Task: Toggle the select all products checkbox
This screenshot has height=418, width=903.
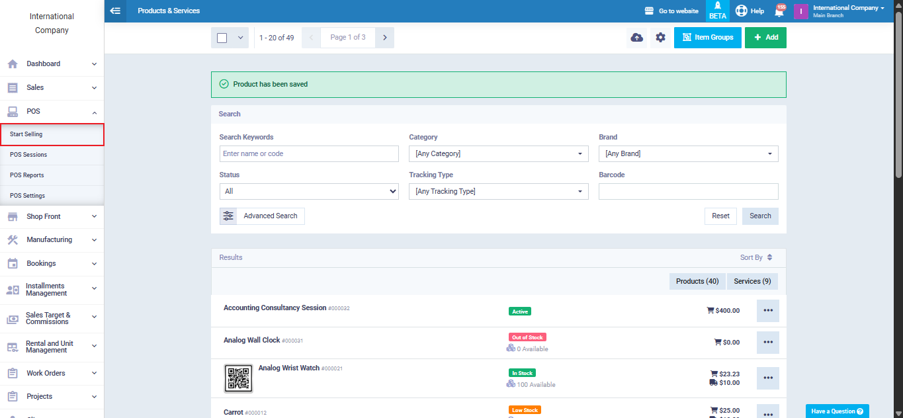Action: click(x=222, y=38)
